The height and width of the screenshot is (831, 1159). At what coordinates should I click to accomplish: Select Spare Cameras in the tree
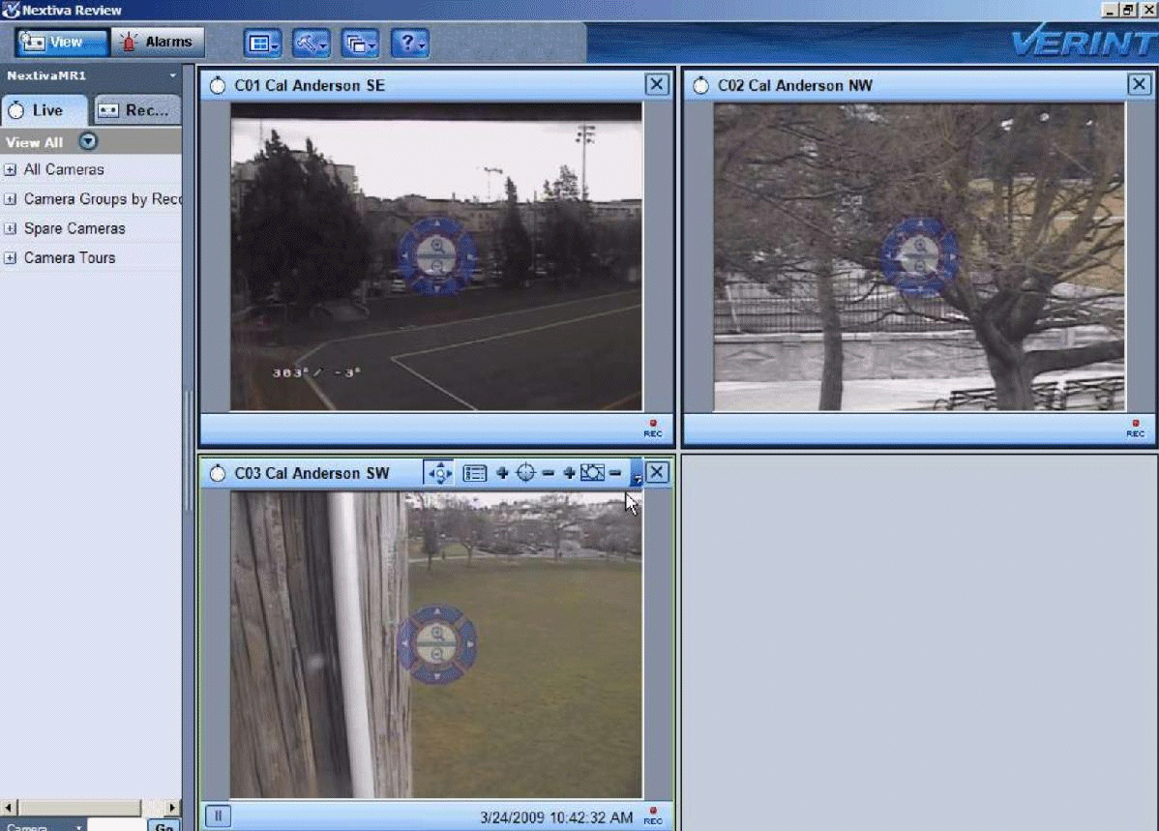pyautogui.click(x=74, y=229)
